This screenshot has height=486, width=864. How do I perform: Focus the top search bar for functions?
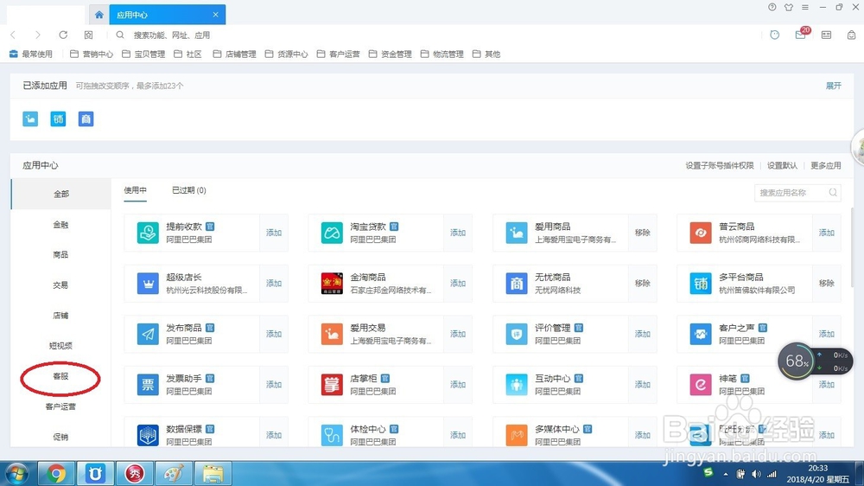(171, 35)
